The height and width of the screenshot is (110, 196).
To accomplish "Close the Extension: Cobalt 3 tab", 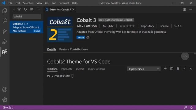I will [73, 9].
